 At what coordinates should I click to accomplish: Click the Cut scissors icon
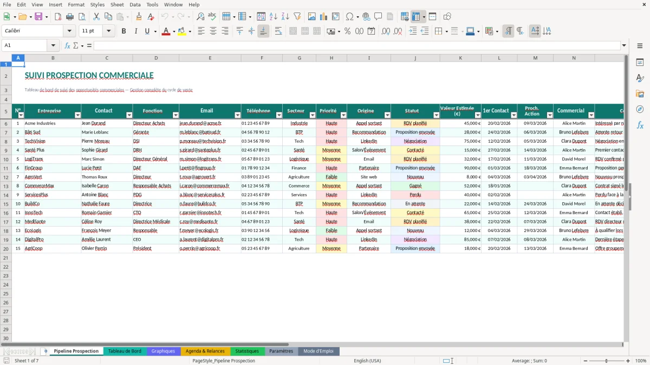96,17
